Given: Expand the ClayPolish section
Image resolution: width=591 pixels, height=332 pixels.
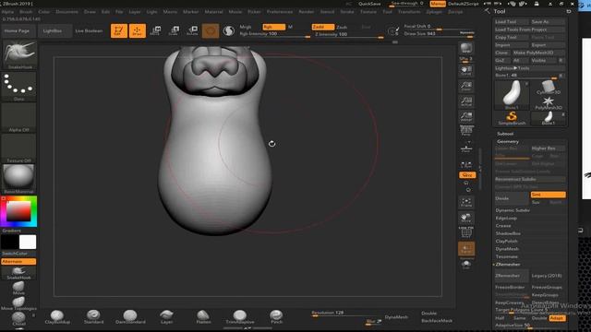Looking at the screenshot, I should tap(507, 241).
